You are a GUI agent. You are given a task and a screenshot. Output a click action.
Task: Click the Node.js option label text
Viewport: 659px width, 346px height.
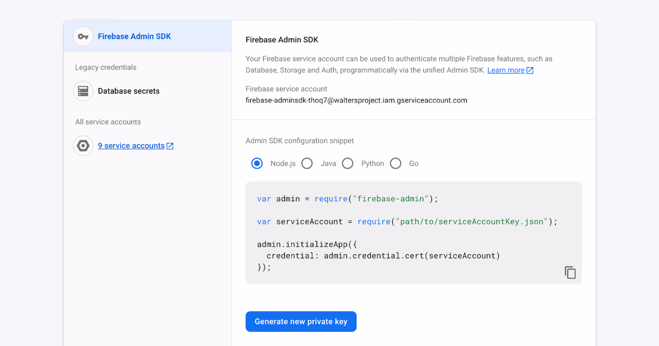coord(283,163)
